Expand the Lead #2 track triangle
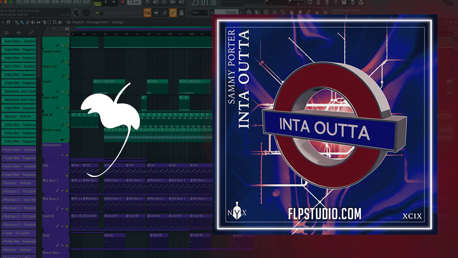Viewport: 458px width, 258px height. (x=62, y=226)
